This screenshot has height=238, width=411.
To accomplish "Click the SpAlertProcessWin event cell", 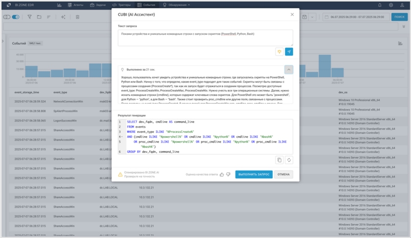I will [66, 111].
